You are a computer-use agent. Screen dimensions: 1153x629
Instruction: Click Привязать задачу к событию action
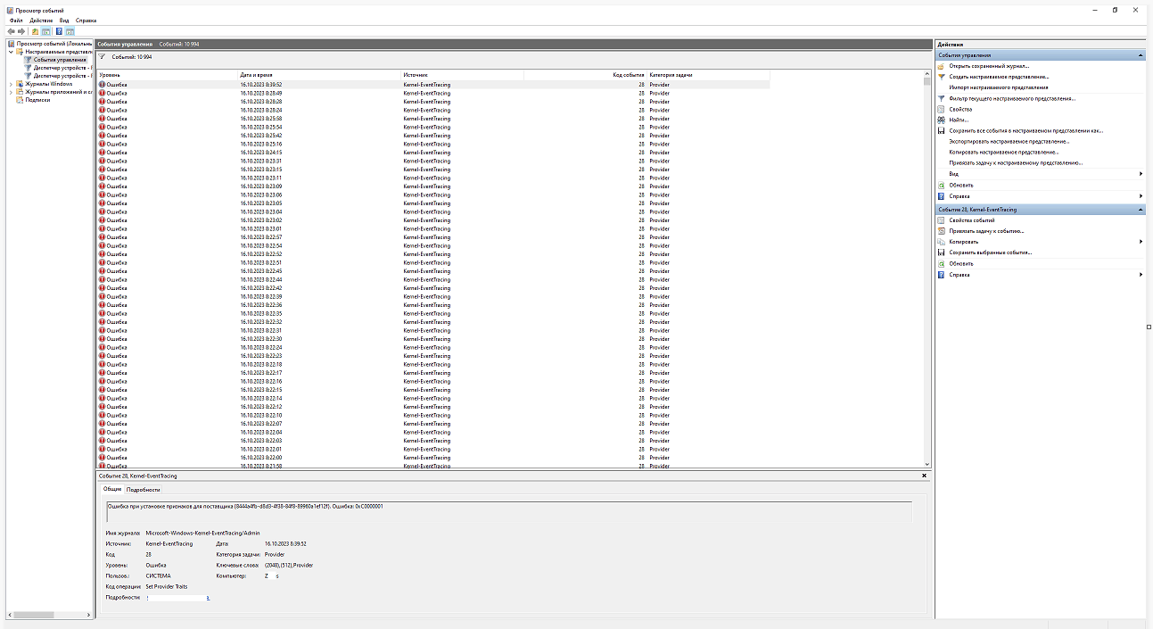point(986,231)
